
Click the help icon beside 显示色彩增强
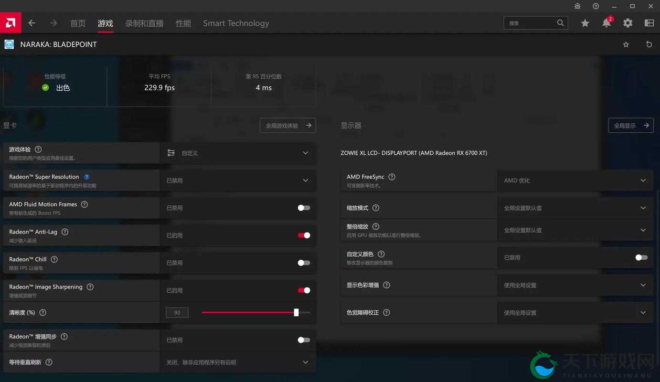pyautogui.click(x=387, y=285)
